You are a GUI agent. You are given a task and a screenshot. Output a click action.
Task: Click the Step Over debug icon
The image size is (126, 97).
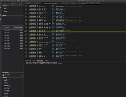[x=90, y=3]
